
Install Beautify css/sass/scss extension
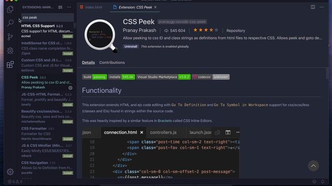coord(68,122)
